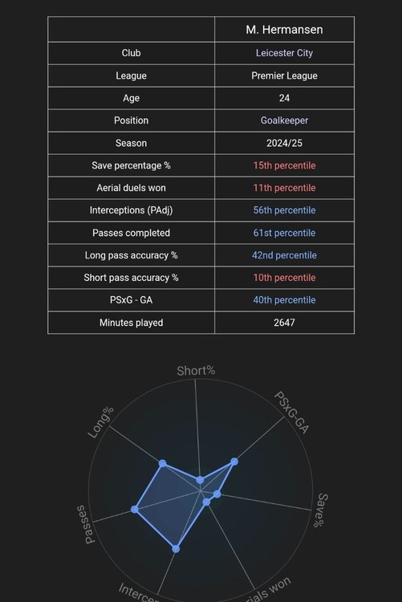Viewport: 402px width, 602px height.
Task: Click the 2024/25 season value
Action: tap(284, 143)
